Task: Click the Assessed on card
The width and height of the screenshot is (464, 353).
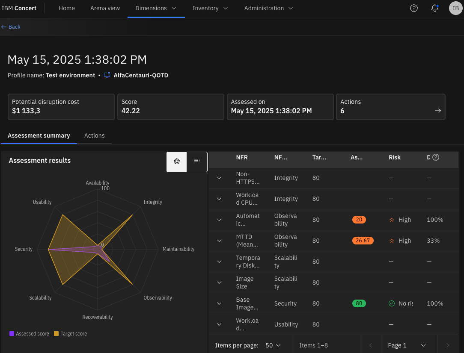Action: [x=280, y=107]
